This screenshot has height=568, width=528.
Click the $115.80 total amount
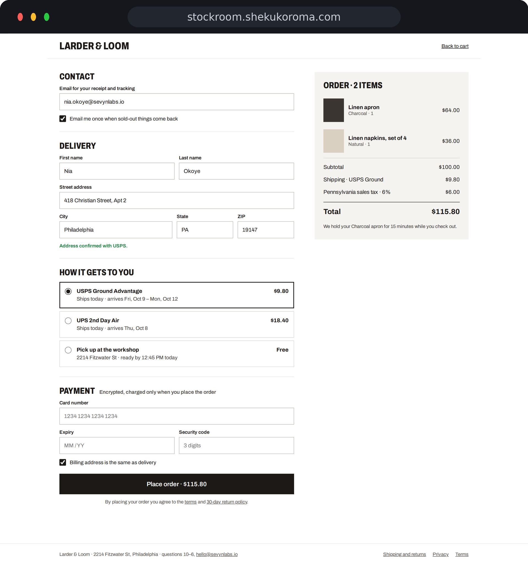click(x=446, y=212)
